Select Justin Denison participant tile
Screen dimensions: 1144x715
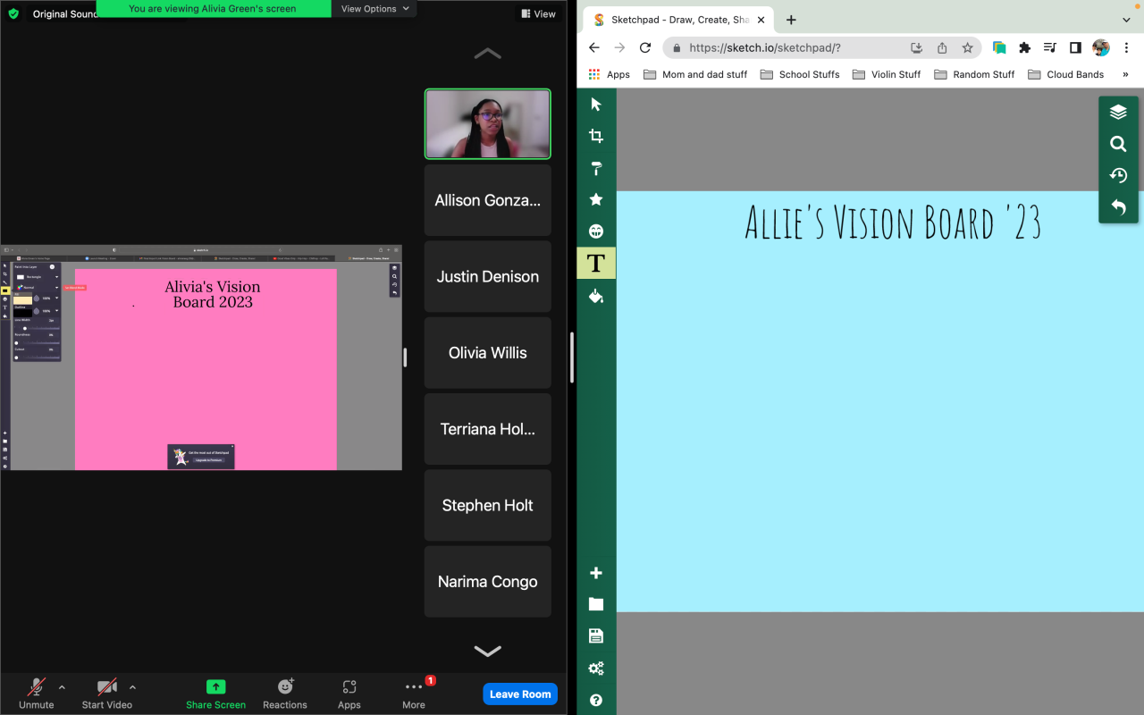[488, 277]
